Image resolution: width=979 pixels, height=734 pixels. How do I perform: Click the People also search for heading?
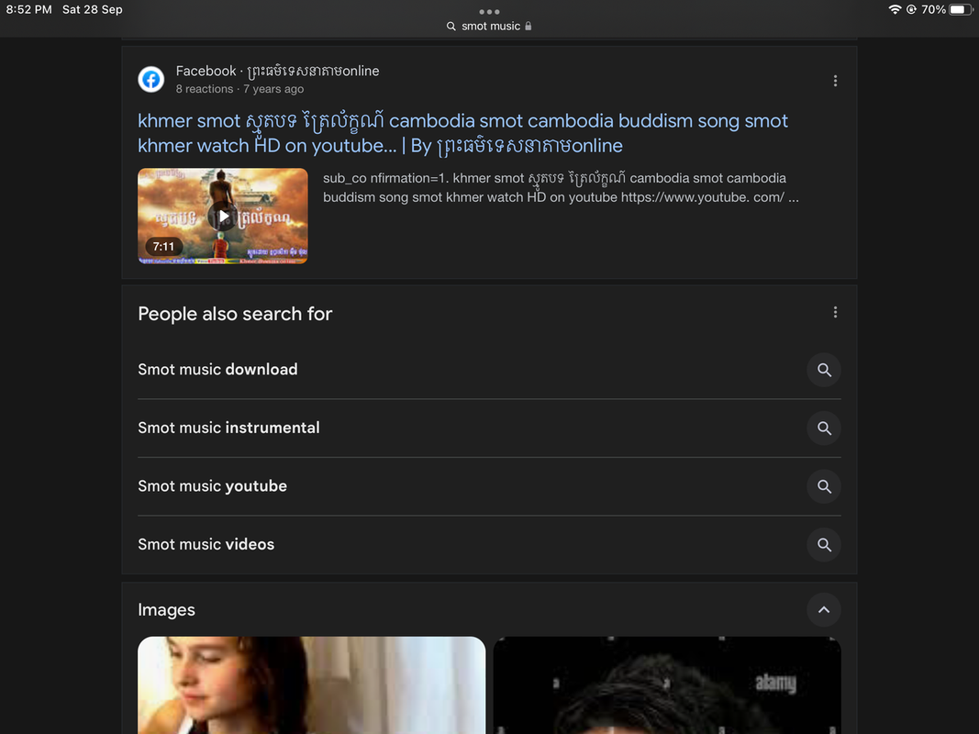click(235, 313)
